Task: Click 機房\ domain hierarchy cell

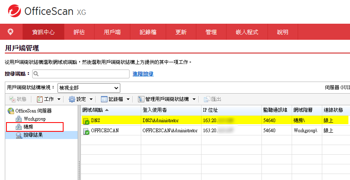Action: 299,121
